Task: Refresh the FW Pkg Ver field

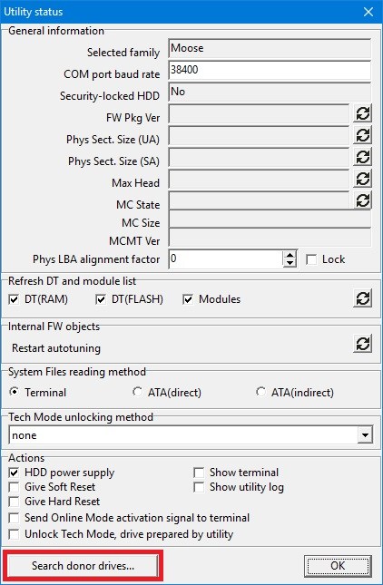Action: (x=362, y=113)
